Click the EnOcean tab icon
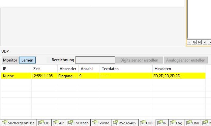The image size is (211, 126). click(70, 123)
